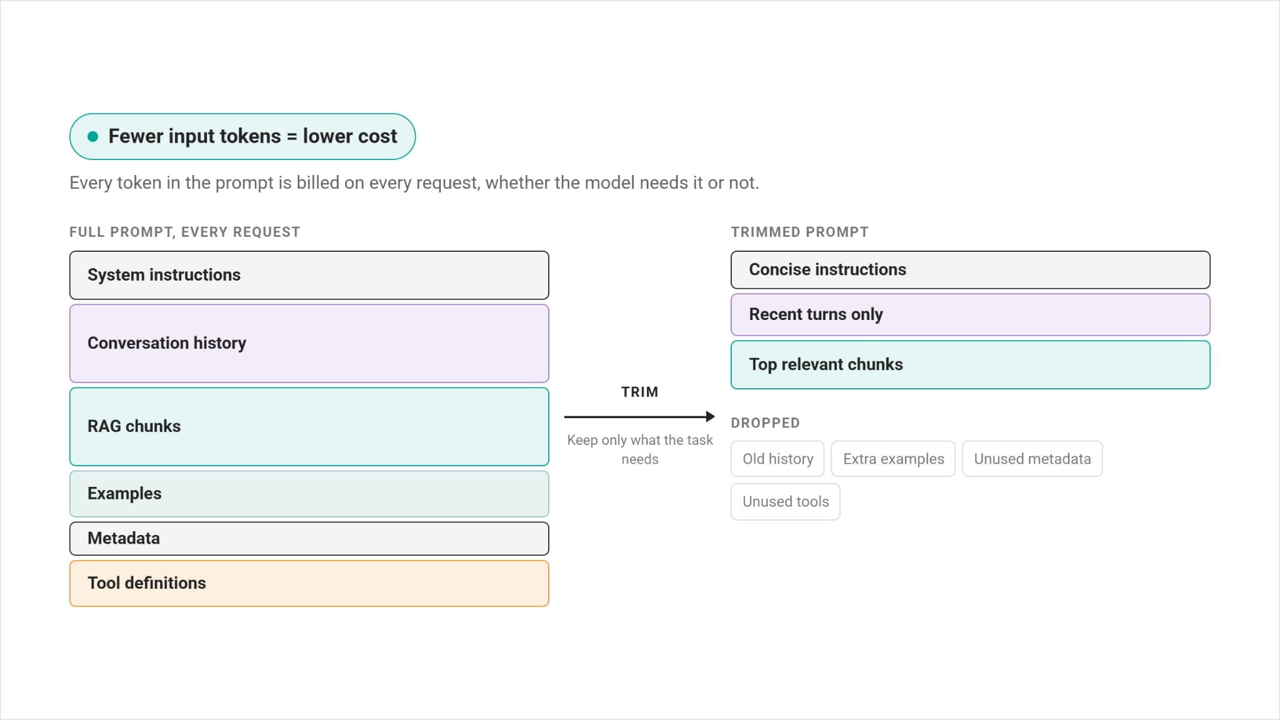The image size is (1280, 720).
Task: Select the System instructions block
Action: point(309,275)
